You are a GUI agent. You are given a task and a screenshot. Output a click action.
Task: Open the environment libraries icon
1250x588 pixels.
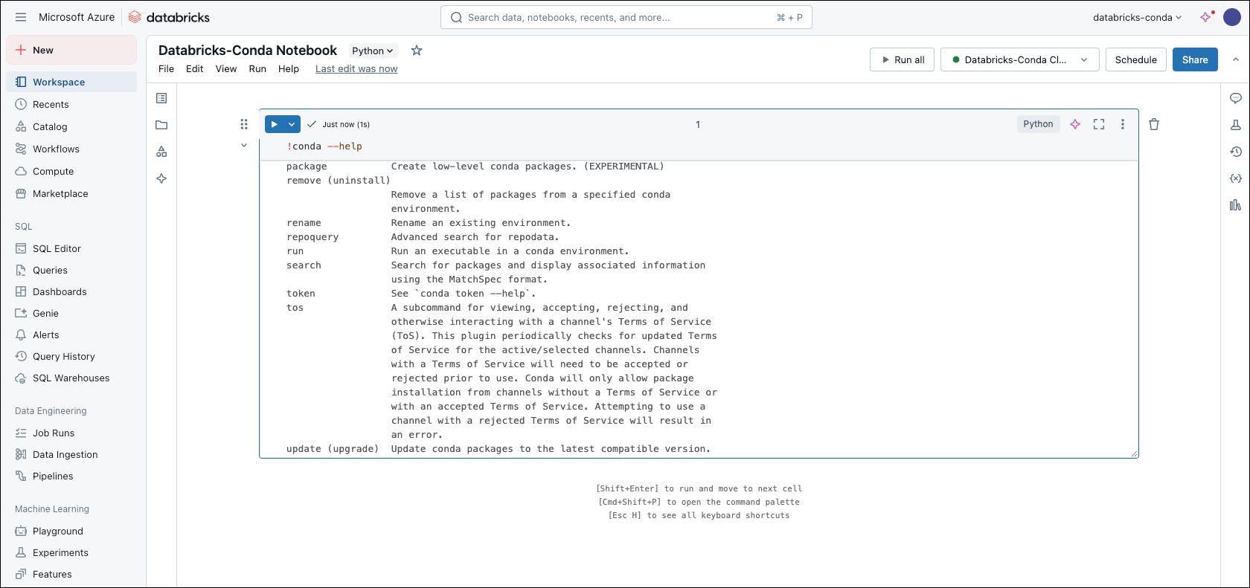pos(1236,205)
